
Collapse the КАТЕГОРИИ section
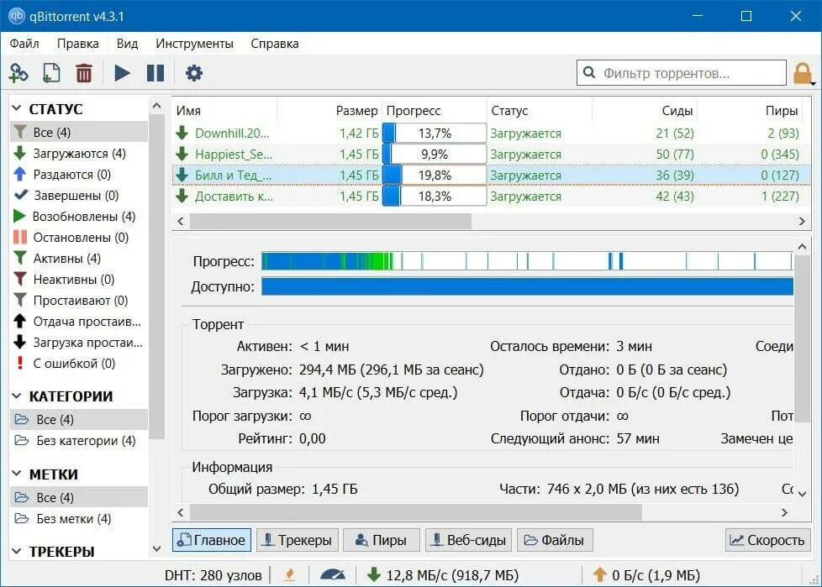[17, 396]
